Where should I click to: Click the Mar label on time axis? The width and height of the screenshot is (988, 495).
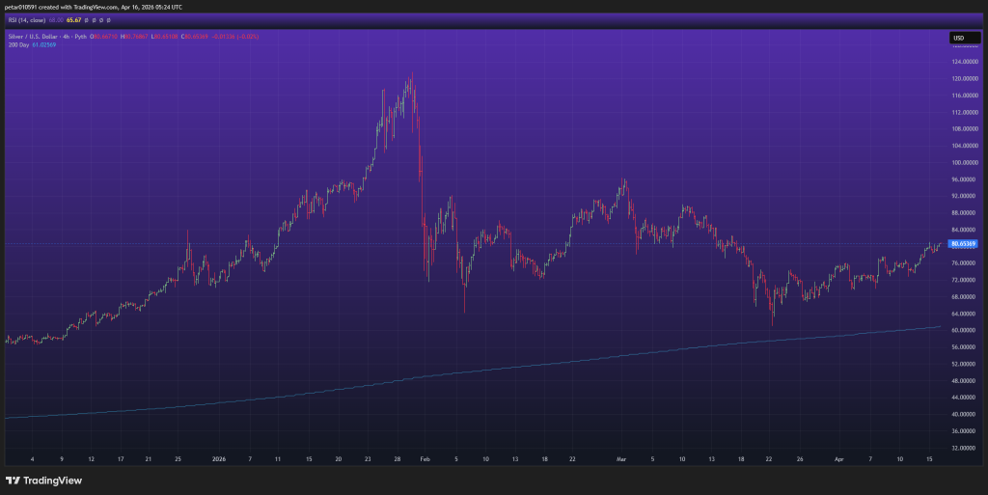622,459
